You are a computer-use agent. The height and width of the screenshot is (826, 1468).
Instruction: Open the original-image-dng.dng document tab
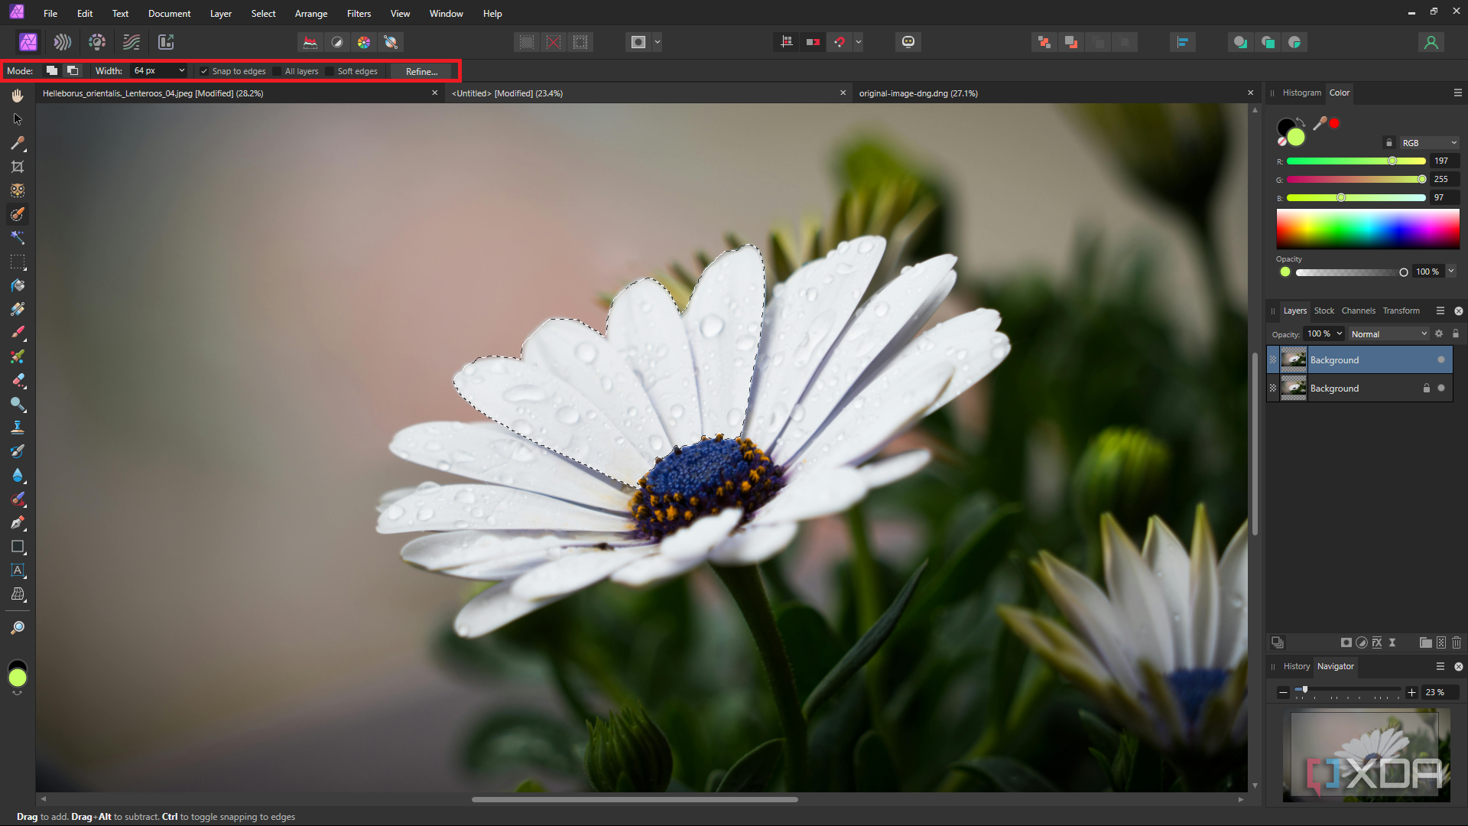point(918,93)
